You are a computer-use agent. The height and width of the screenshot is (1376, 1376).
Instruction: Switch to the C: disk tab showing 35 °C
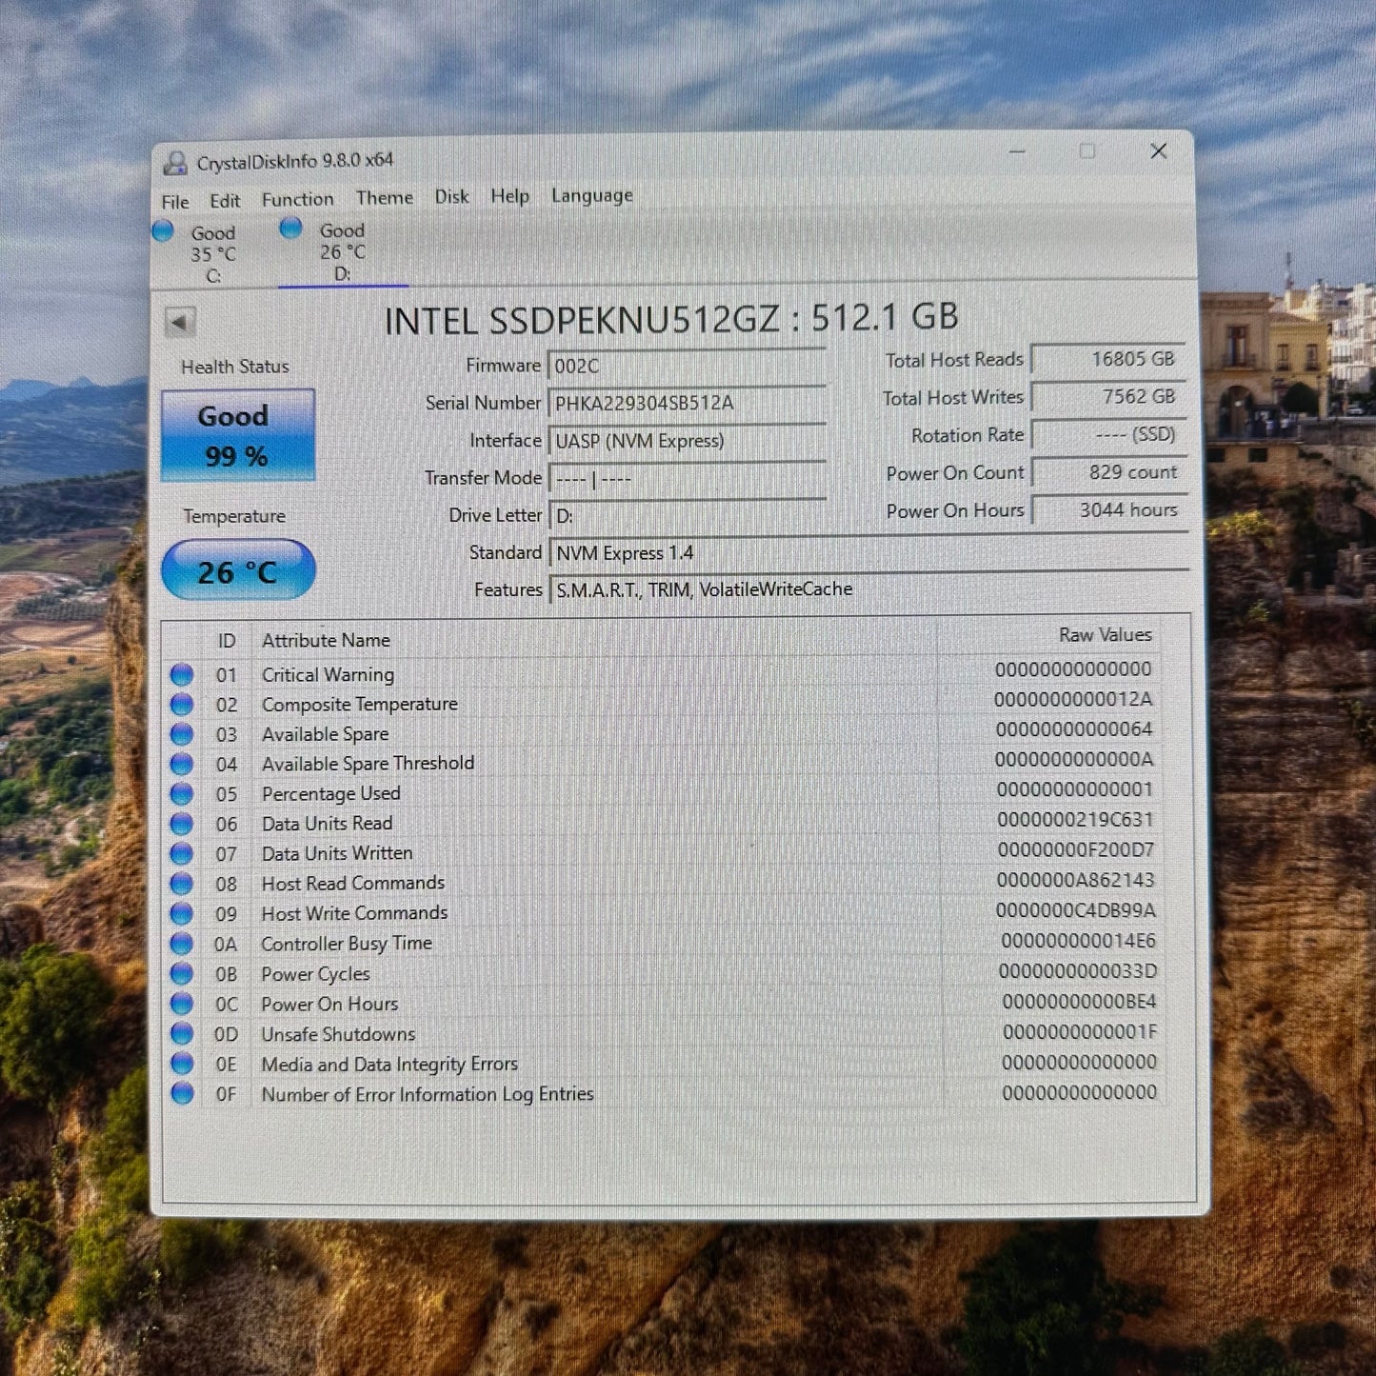click(212, 253)
